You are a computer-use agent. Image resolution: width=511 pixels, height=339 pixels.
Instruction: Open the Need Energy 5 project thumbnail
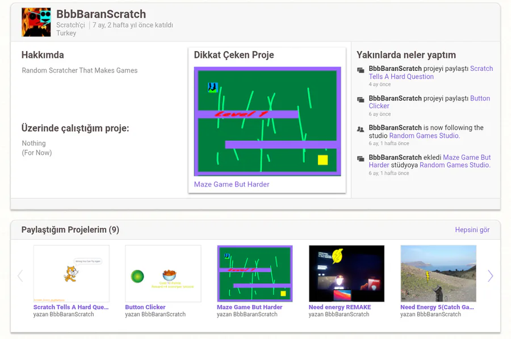[x=438, y=274]
